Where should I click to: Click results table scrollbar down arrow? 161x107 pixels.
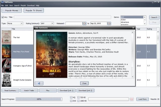(158, 85)
